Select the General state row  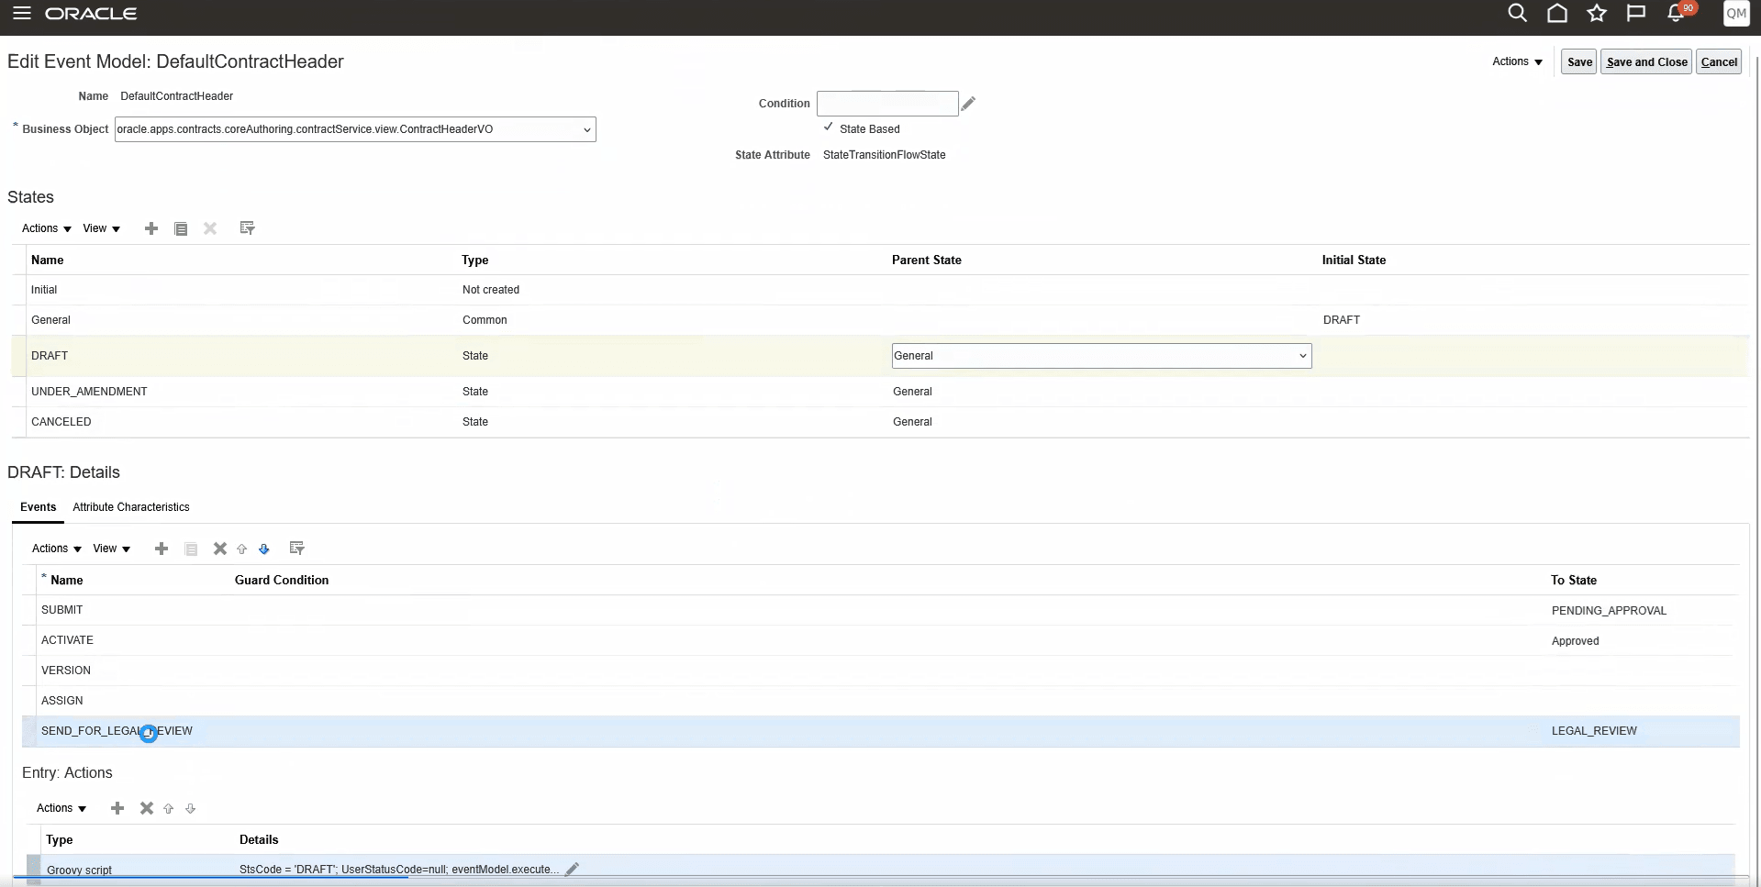click(880, 320)
